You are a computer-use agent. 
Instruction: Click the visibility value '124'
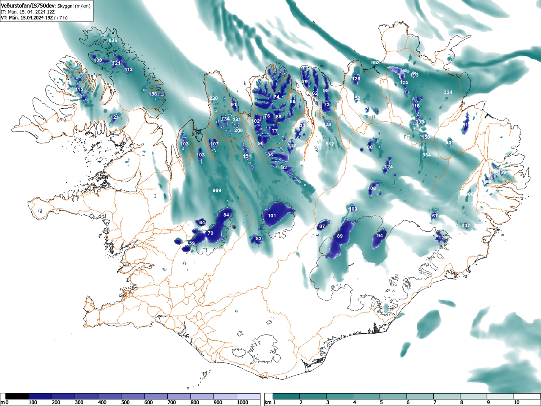(389, 167)
